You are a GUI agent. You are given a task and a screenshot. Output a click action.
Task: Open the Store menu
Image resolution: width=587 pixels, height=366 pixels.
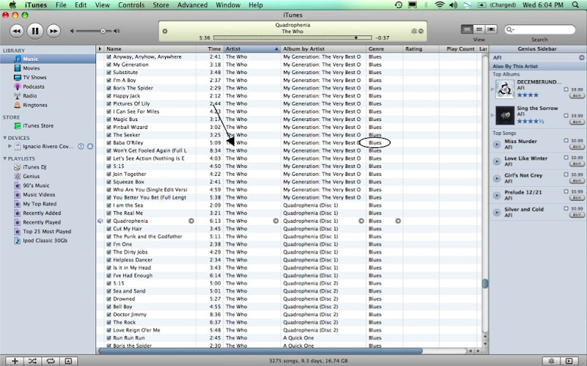point(161,5)
